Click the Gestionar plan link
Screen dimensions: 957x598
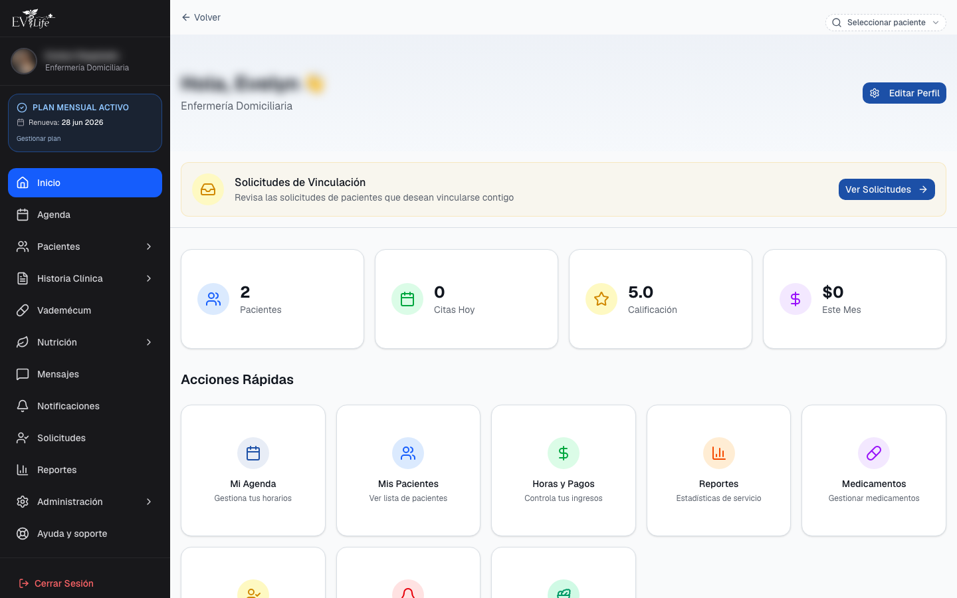coord(39,139)
